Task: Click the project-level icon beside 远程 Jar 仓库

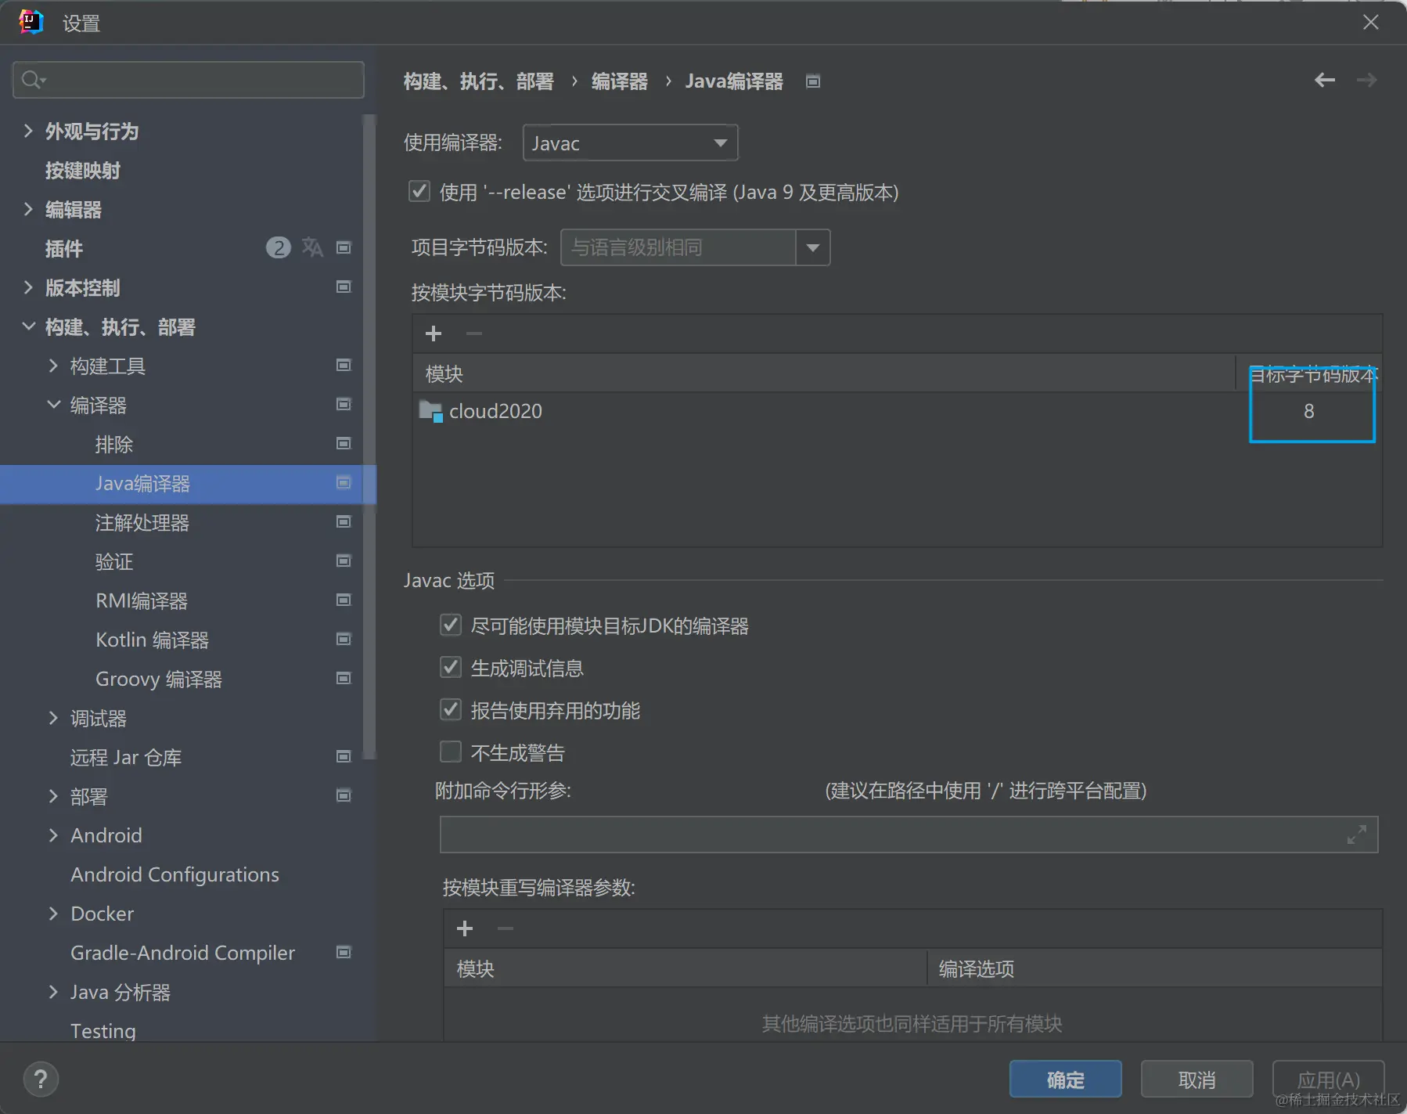Action: (344, 756)
